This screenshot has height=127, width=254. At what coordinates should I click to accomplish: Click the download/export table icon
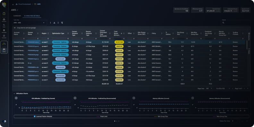[54, 23]
